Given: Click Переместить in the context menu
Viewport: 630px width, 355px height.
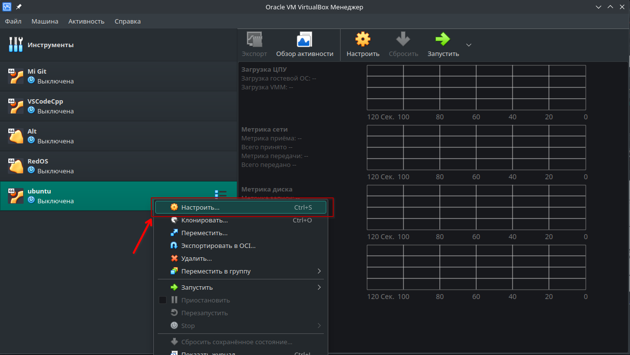Looking at the screenshot, I should [x=204, y=233].
